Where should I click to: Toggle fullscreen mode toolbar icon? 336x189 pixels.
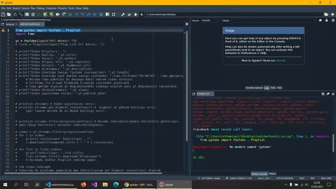click(x=113, y=14)
